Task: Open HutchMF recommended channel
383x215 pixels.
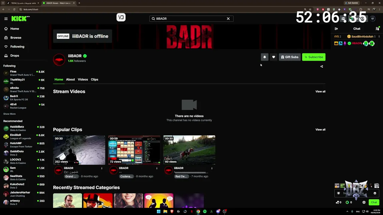Action: click(24, 145)
